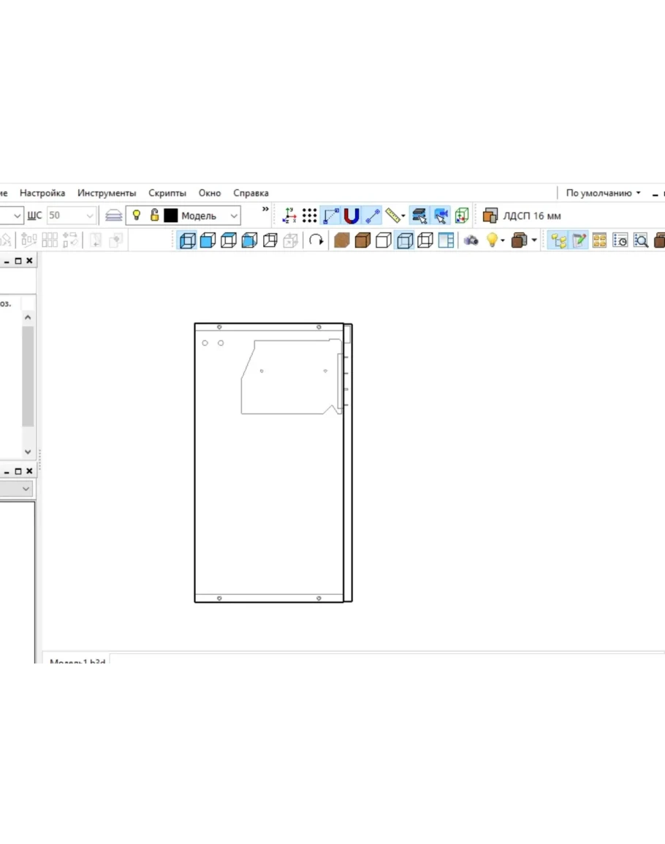The height and width of the screenshot is (844, 665).
Task: Click the magnet snap icon
Action: point(351,216)
